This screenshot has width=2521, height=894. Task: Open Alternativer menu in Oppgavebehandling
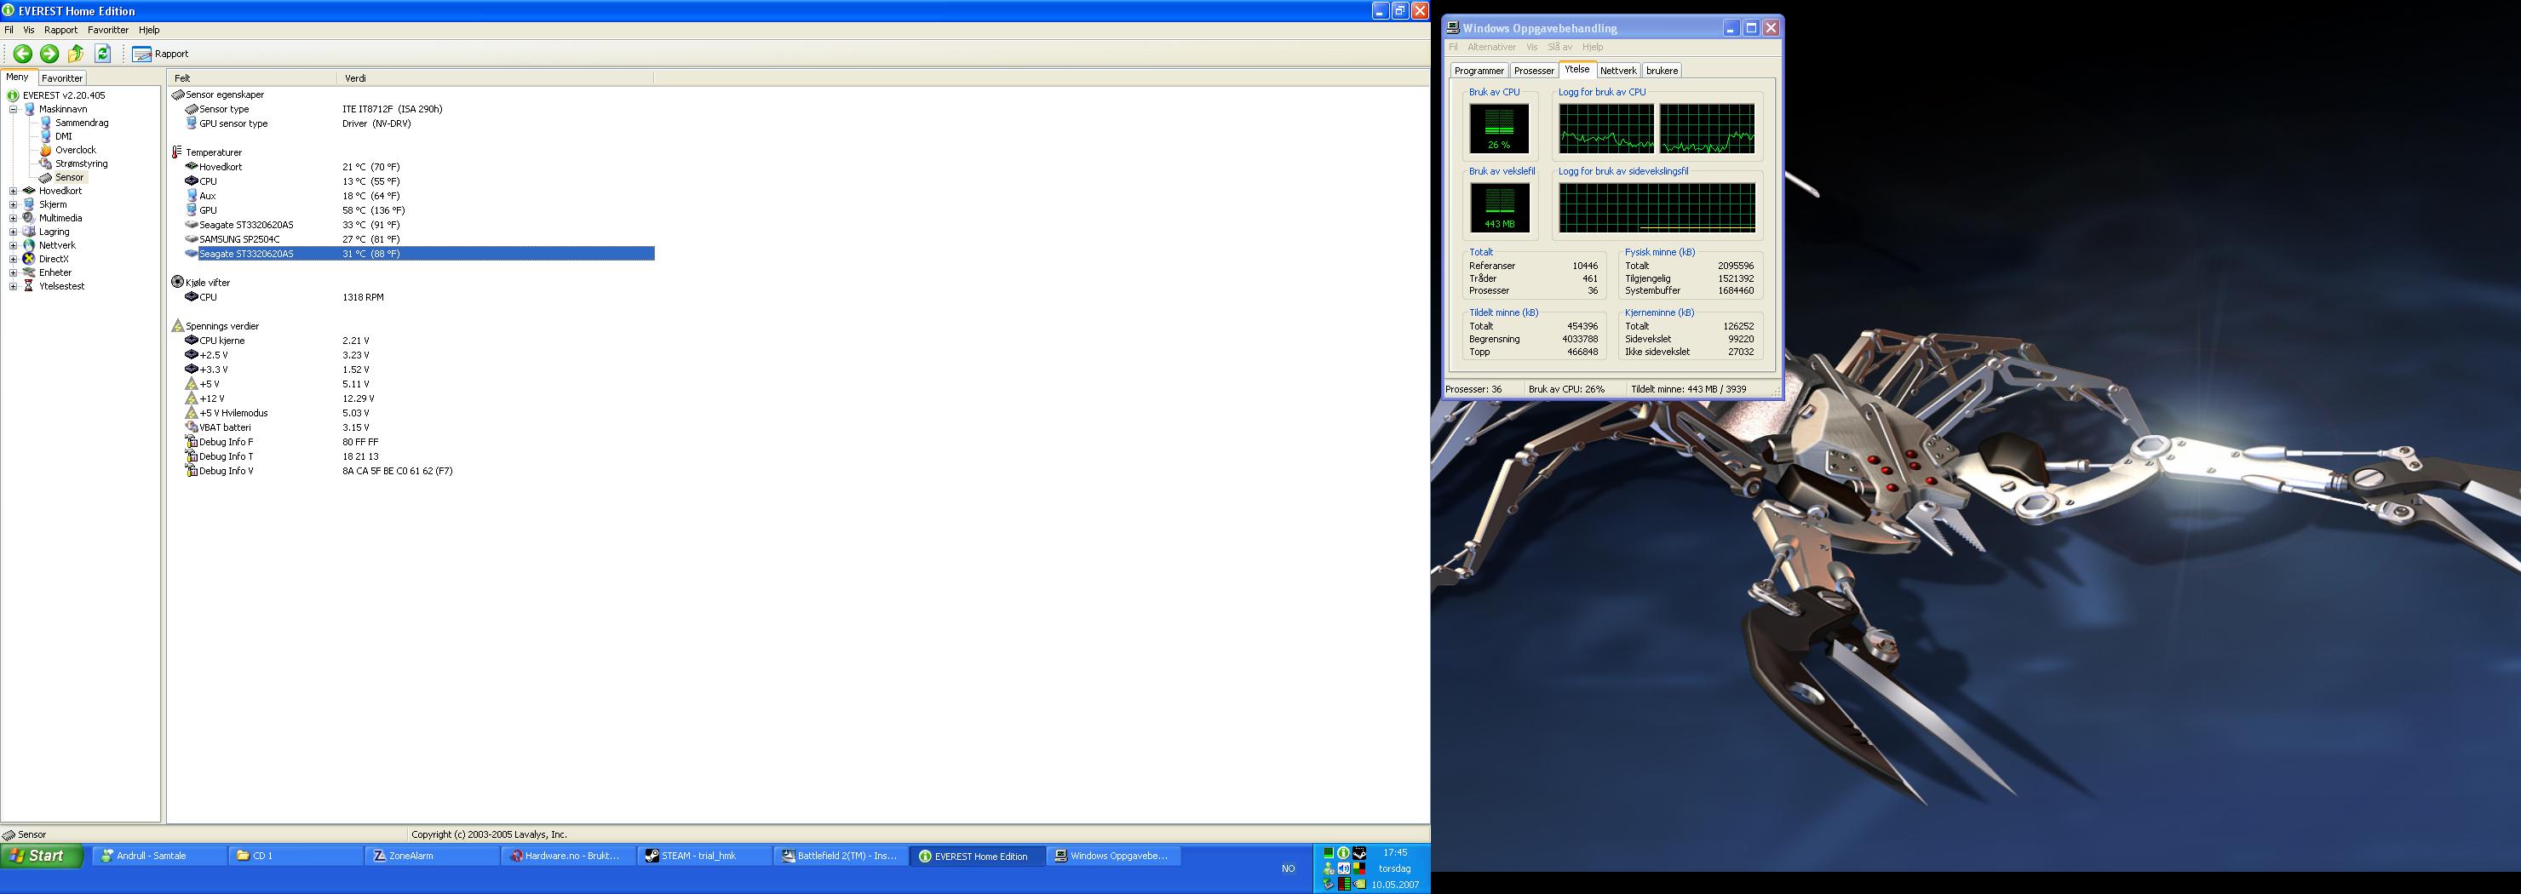click(x=1491, y=47)
